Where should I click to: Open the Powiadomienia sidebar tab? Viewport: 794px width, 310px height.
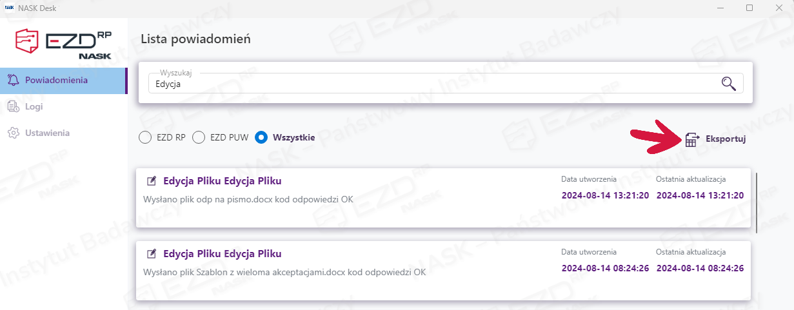click(56, 80)
